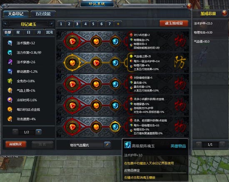Select the 法术强度+3.2 soul jade icon
229x182 pixels.
coord(10,43)
